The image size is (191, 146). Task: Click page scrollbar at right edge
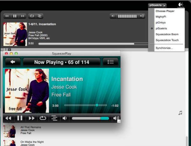click(x=187, y=141)
